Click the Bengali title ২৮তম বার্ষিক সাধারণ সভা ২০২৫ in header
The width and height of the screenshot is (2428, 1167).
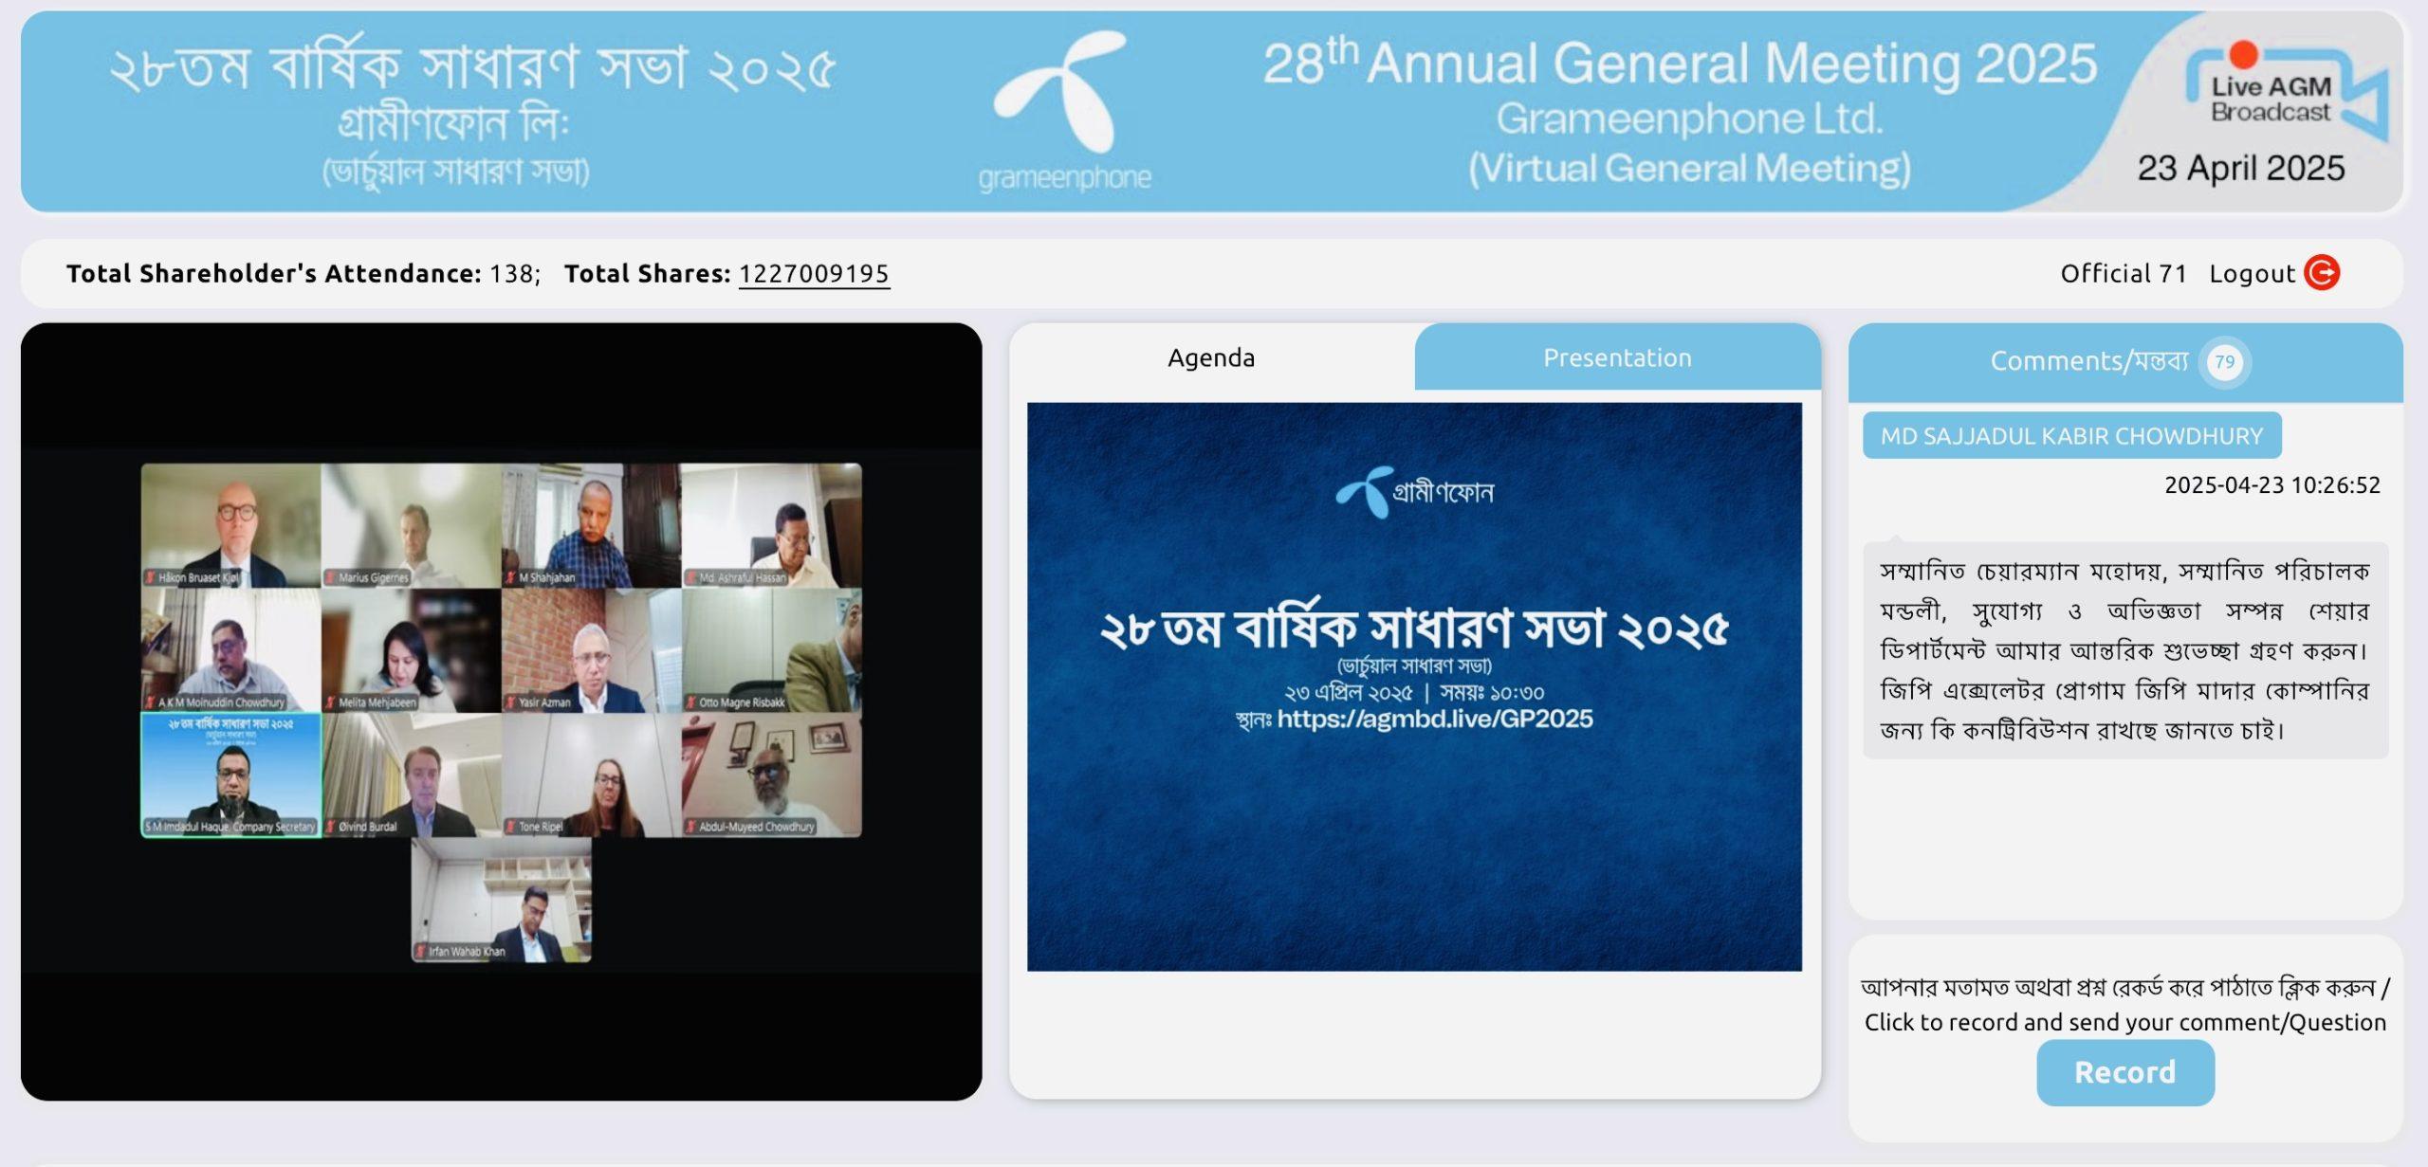pyautogui.click(x=472, y=68)
